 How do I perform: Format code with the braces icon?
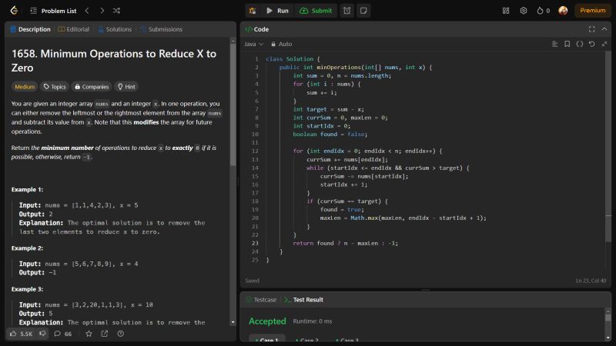coord(580,44)
